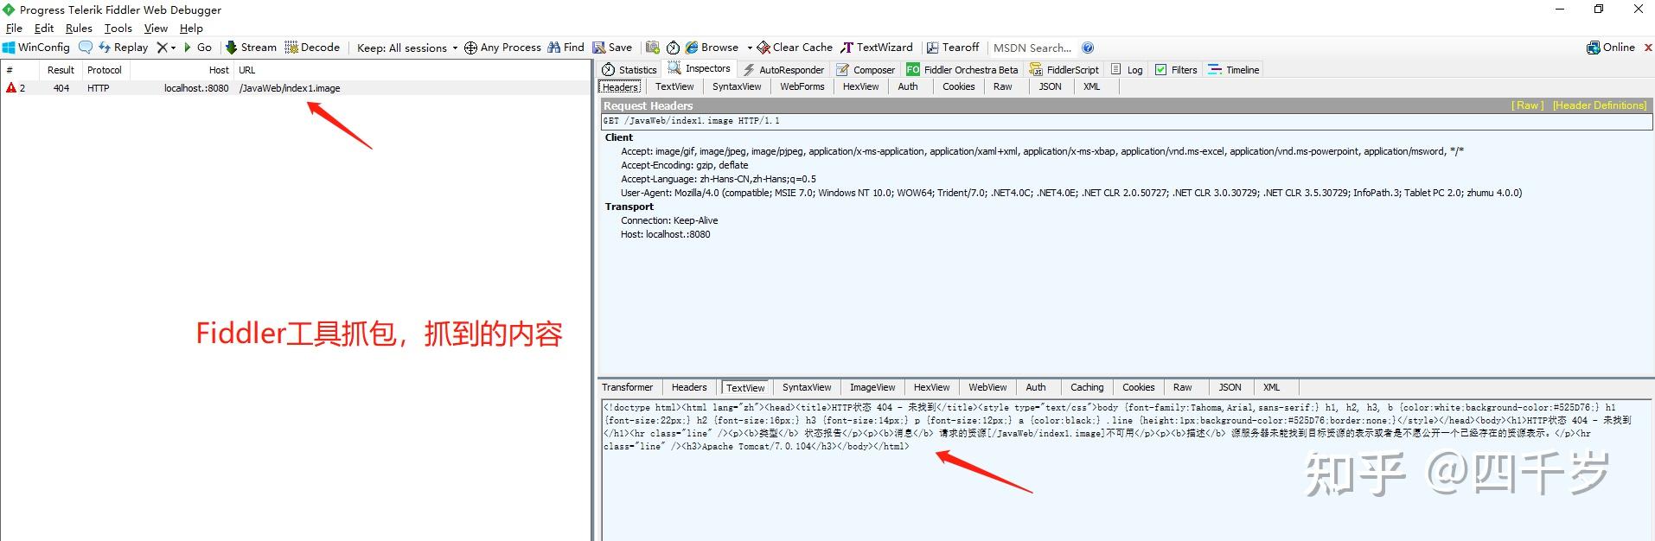Viewport: 1655px width, 541px height.
Task: Open Find sessions binoculars
Action: (566, 48)
